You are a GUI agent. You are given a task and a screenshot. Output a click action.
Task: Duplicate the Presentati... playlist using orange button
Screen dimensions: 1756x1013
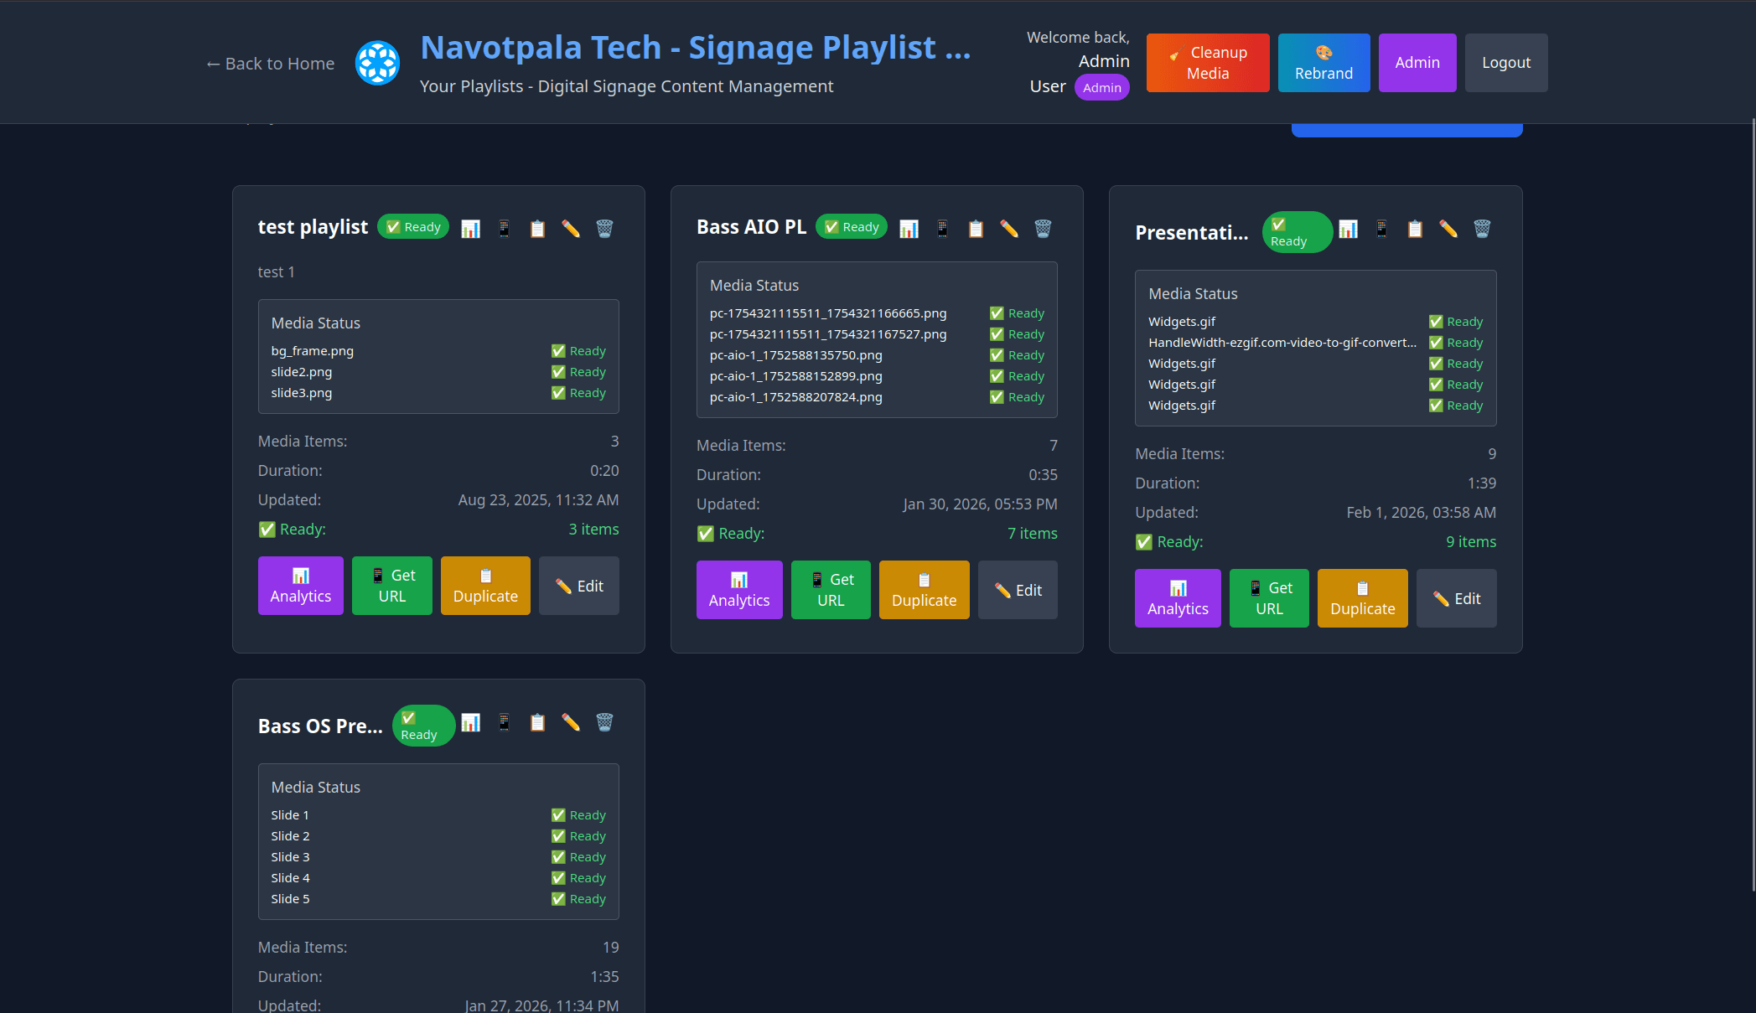coord(1362,598)
